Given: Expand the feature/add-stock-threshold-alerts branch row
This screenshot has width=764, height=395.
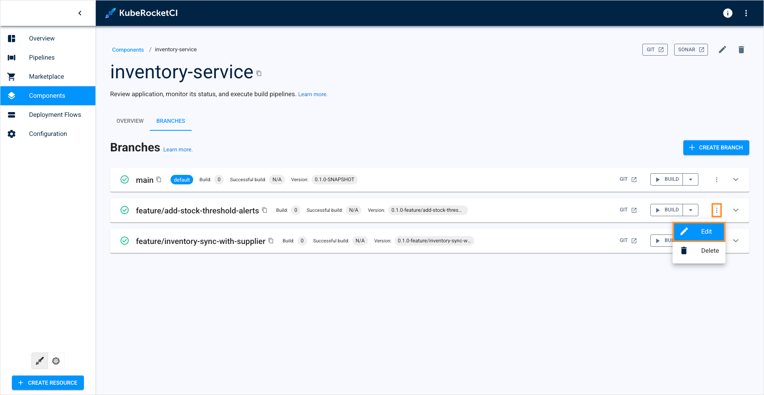Looking at the screenshot, I should [735, 210].
